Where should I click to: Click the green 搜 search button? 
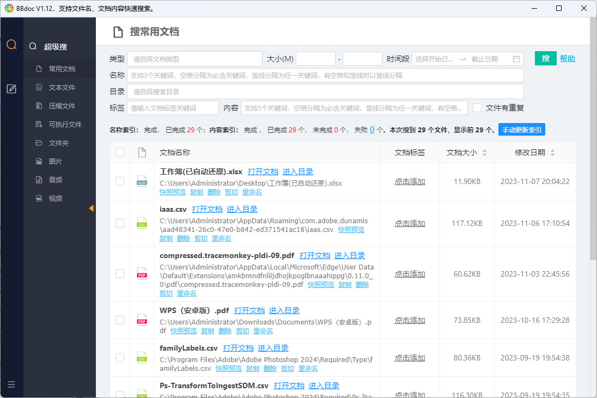click(546, 58)
